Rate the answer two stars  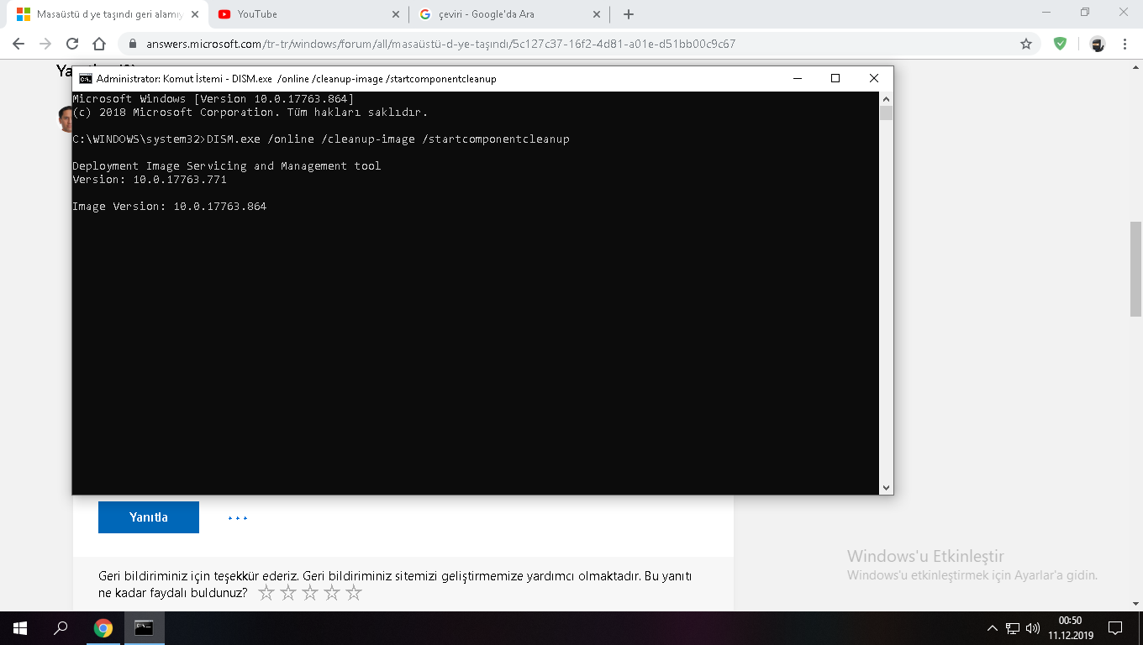coord(288,593)
